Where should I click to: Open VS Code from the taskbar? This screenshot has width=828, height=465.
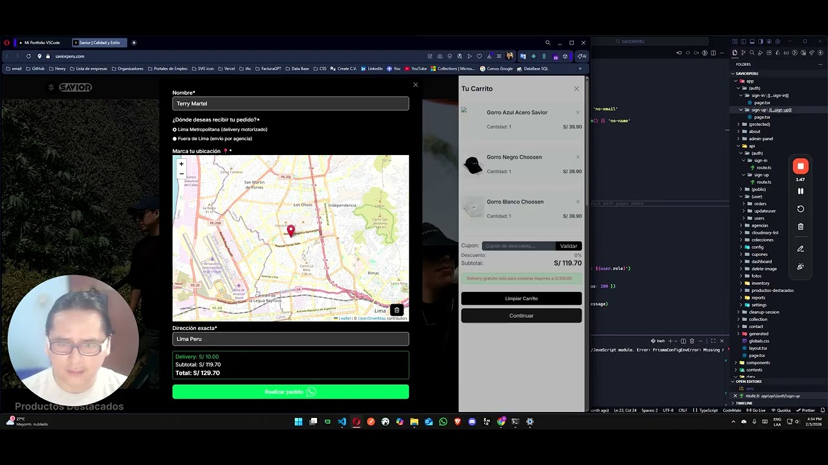click(342, 422)
